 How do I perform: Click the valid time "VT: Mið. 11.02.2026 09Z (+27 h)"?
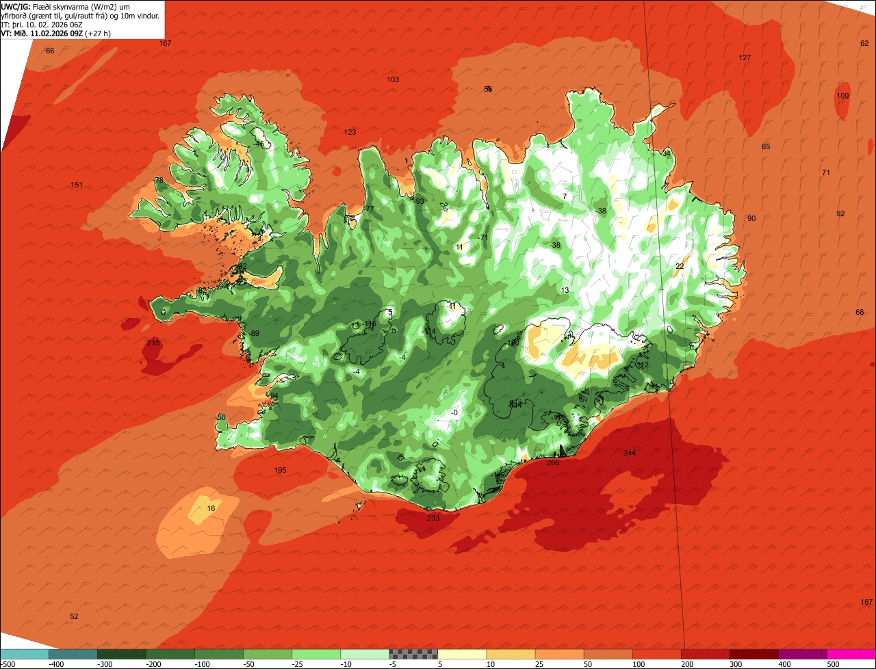click(x=56, y=33)
